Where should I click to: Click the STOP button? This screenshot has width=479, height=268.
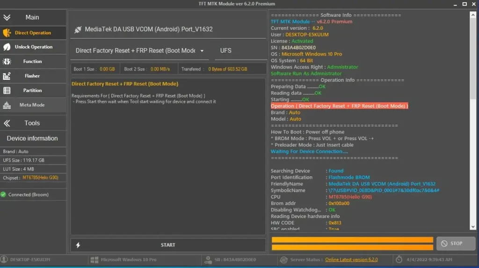coord(456,243)
